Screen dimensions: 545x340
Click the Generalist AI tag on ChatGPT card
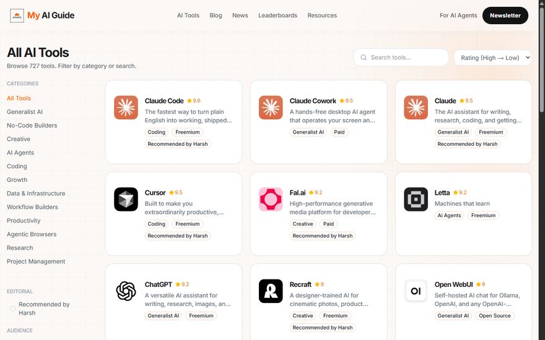[x=163, y=316]
